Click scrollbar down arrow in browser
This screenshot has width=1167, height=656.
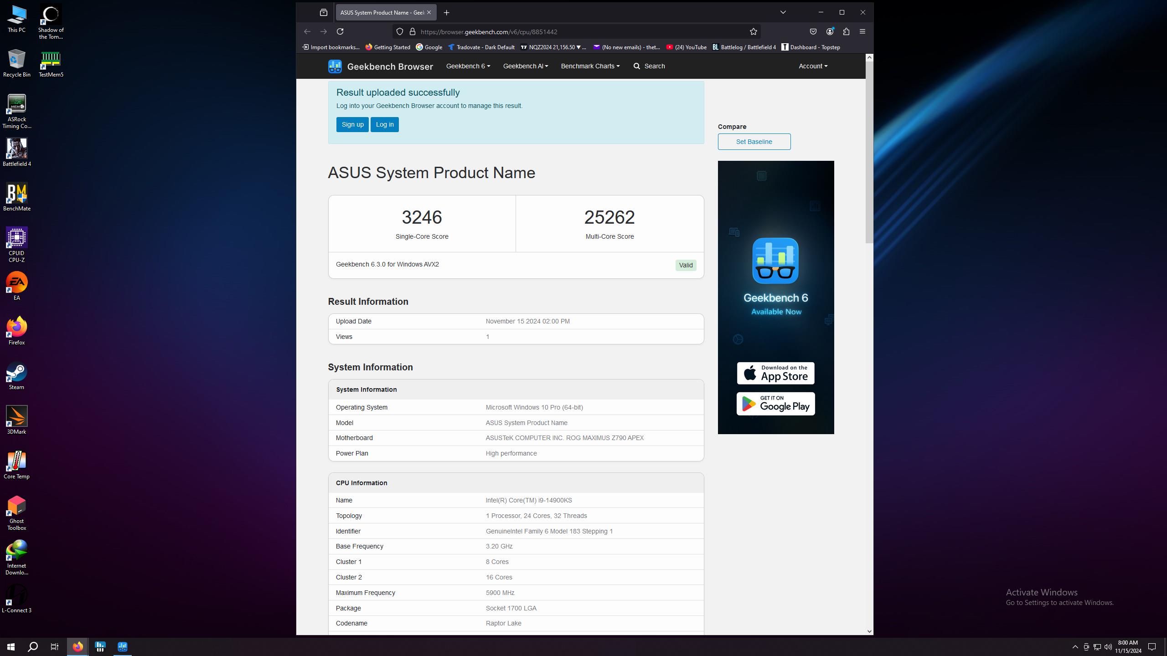click(869, 631)
